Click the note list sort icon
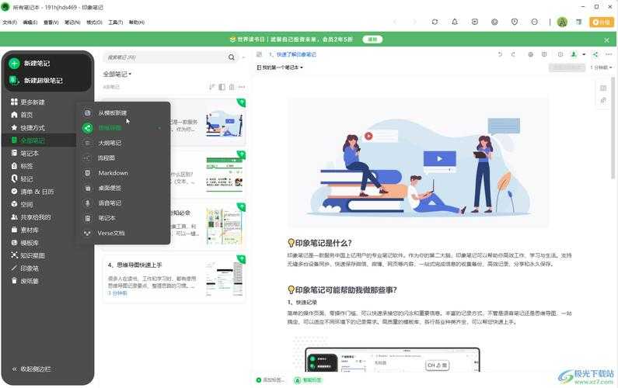Image resolution: width=618 pixels, height=388 pixels. [212, 87]
